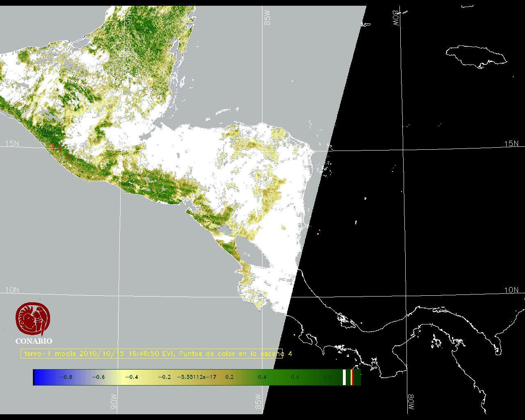The width and height of the screenshot is (525, 420).
Task: Click the -0.6 value on the EVI scale
Action: coord(98,377)
